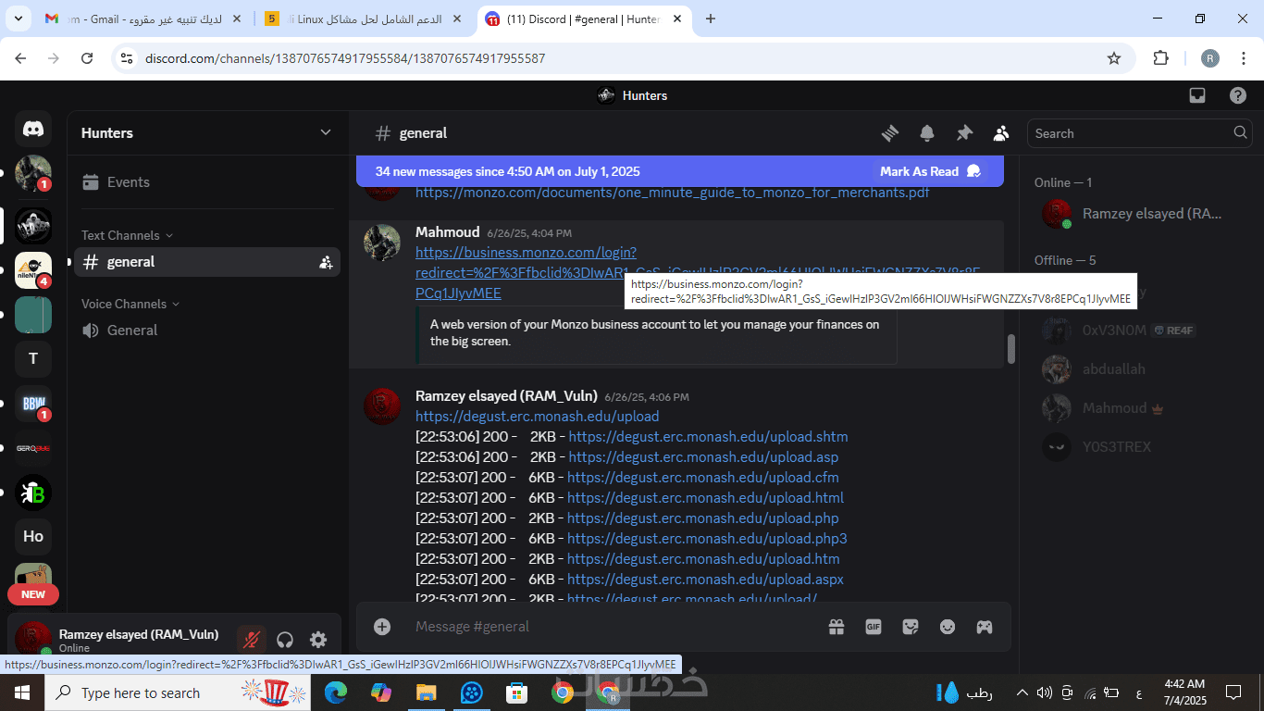Open File Explorer from the taskbar

(x=426, y=692)
